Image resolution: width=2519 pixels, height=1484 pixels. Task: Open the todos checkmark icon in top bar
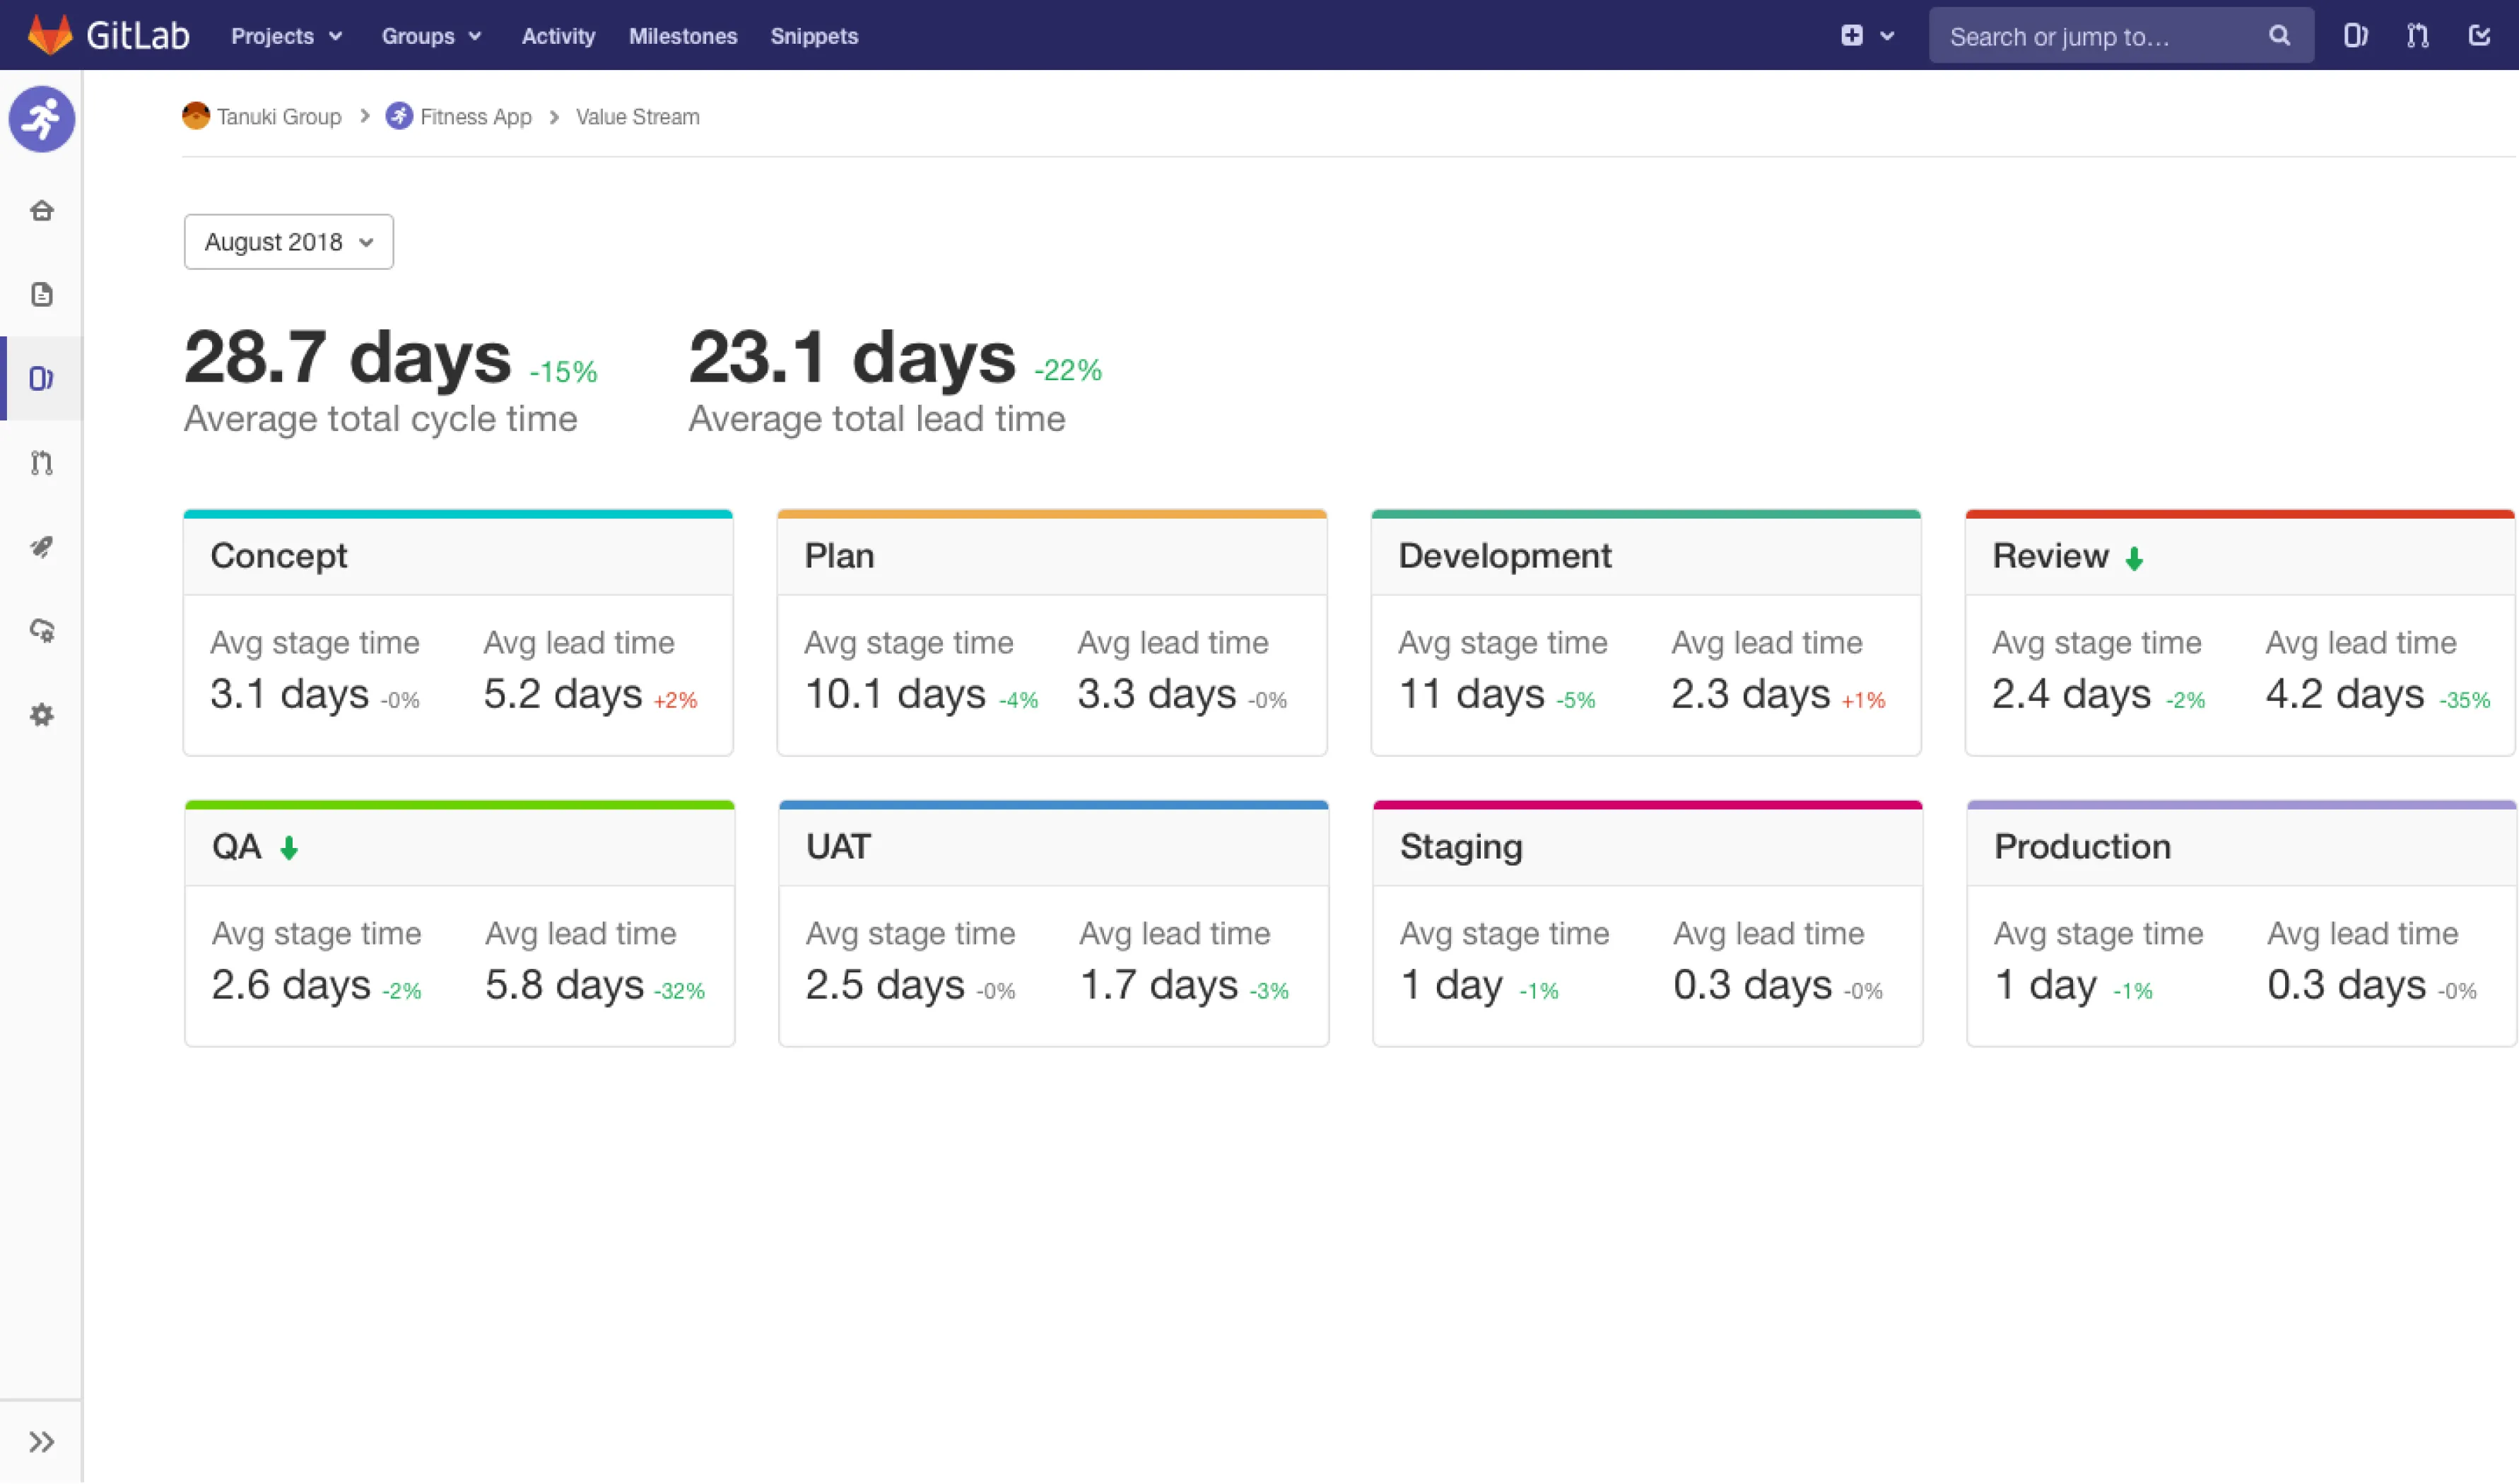click(2478, 36)
